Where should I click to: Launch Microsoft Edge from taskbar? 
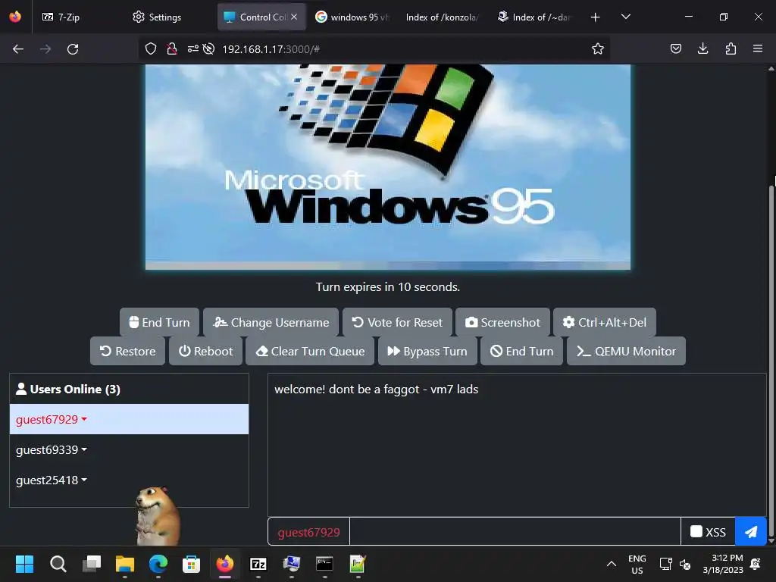[x=158, y=564]
